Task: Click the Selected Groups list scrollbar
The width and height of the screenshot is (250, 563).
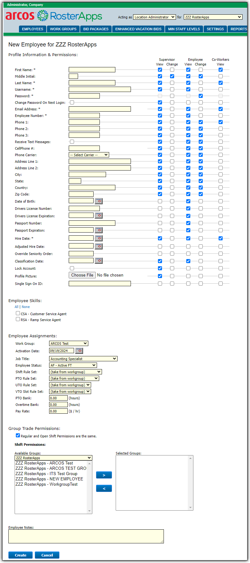Action: 191,483
